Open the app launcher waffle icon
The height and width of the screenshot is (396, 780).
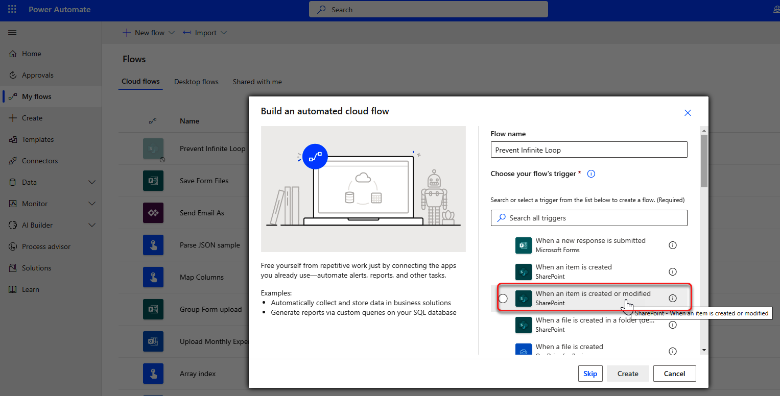pyautogui.click(x=12, y=10)
